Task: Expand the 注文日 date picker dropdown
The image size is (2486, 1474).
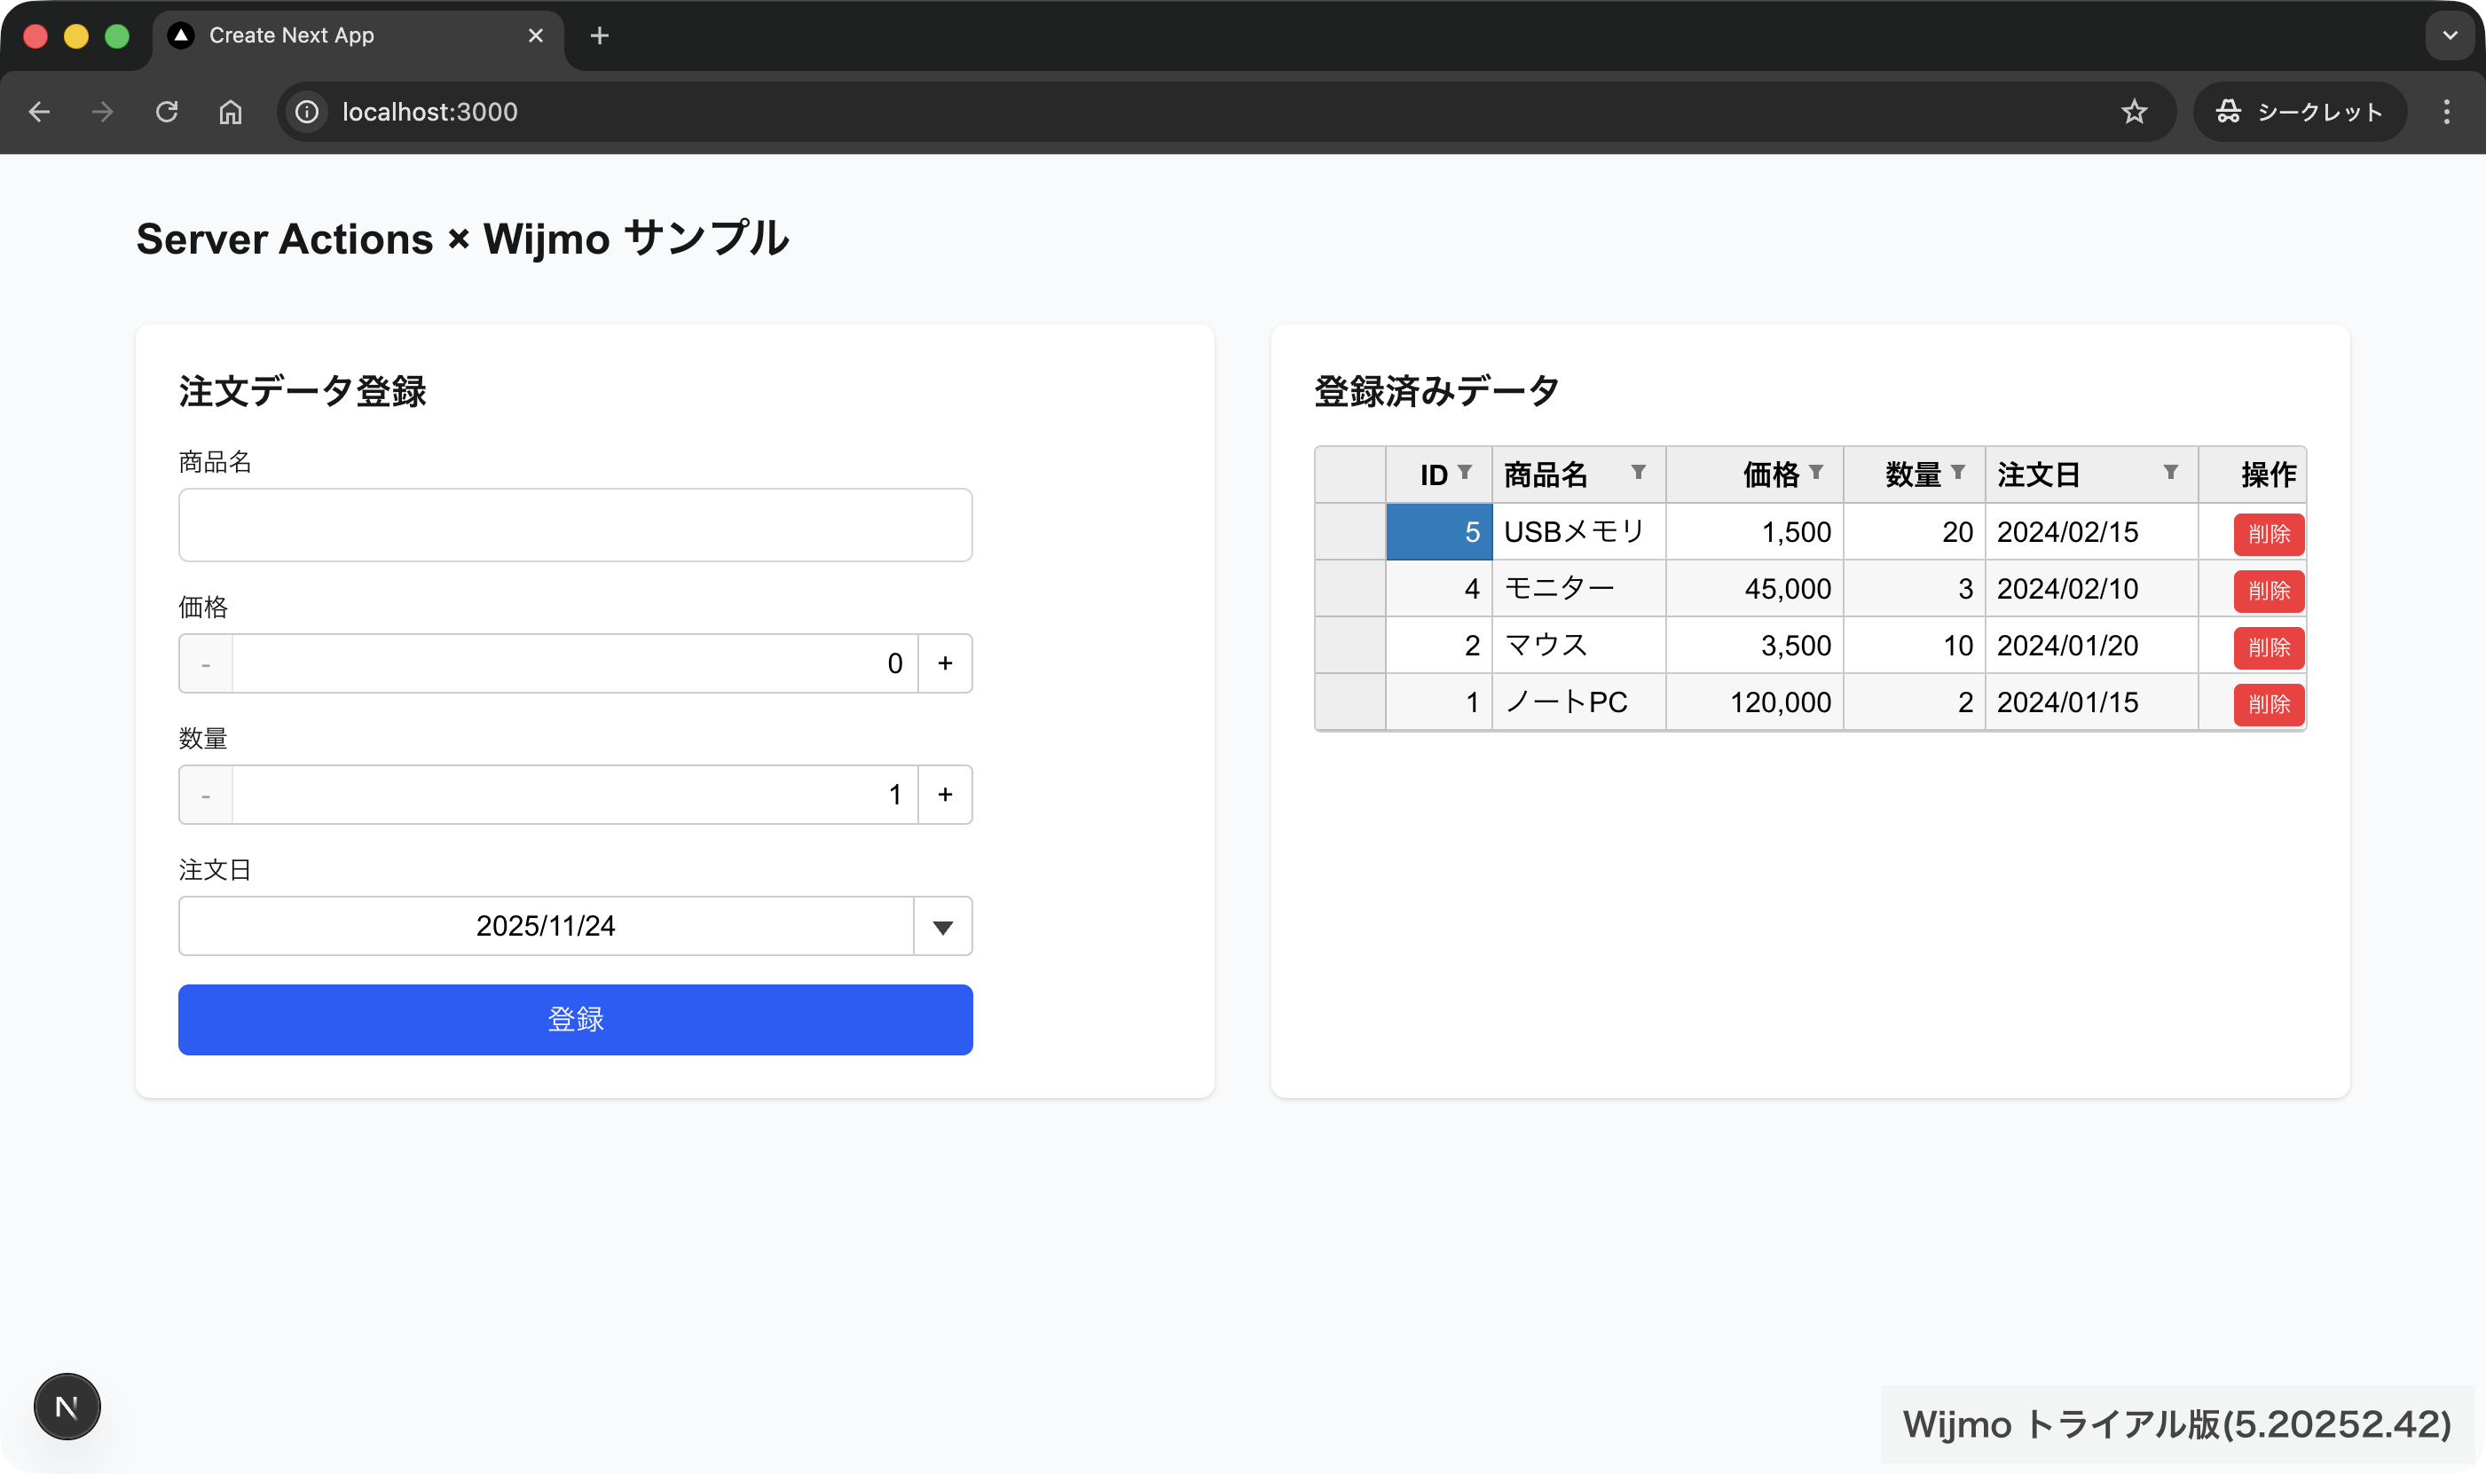Action: pyautogui.click(x=942, y=927)
